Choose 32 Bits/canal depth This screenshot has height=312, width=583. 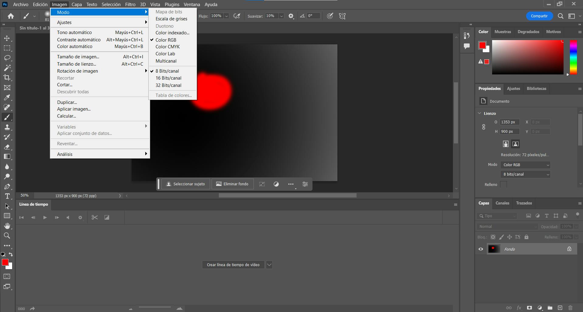pos(168,85)
